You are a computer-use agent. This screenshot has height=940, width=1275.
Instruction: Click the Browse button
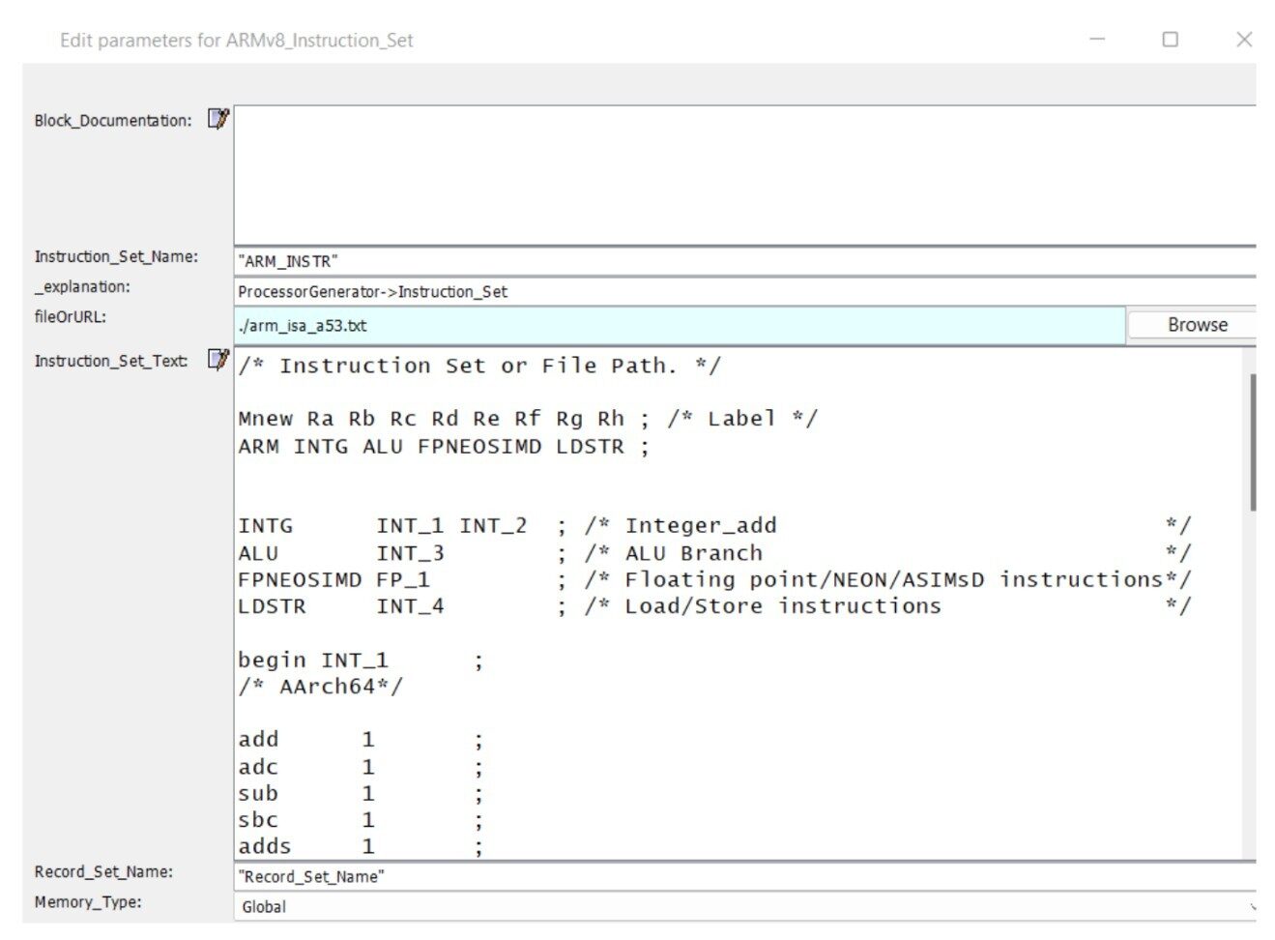(x=1196, y=325)
